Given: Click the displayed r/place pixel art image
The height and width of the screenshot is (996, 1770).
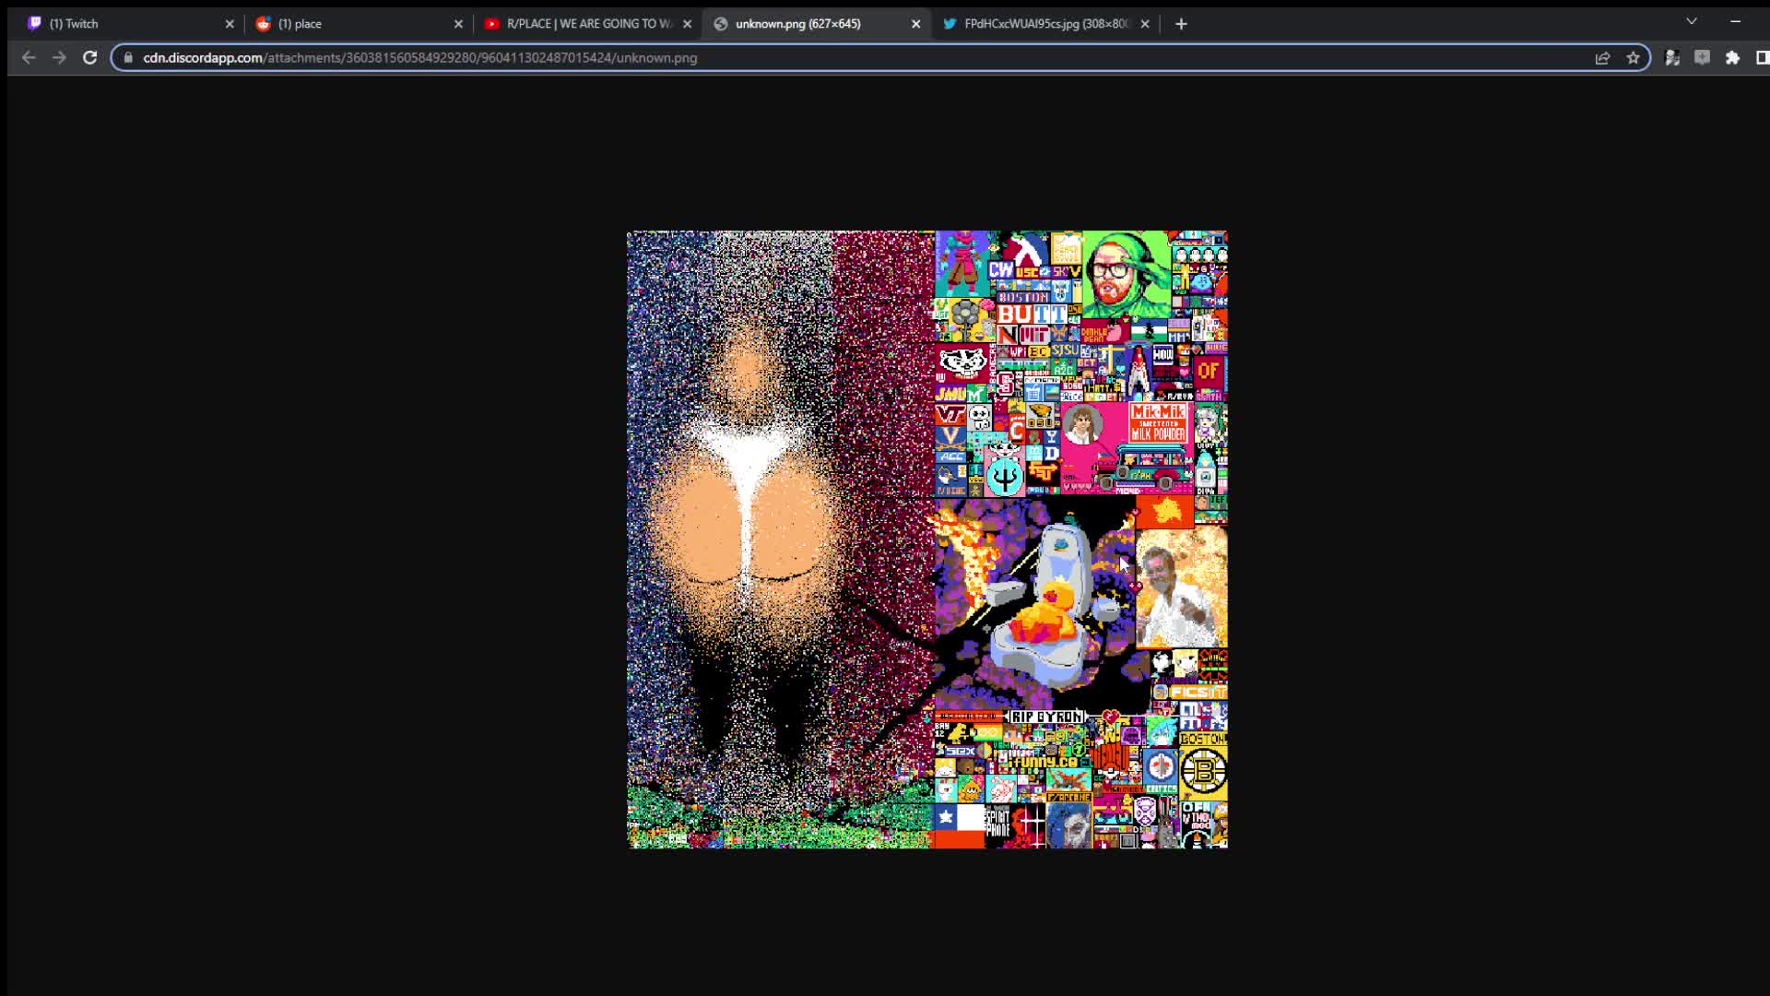Looking at the screenshot, I should (x=927, y=539).
